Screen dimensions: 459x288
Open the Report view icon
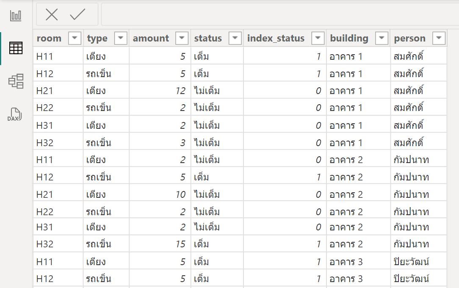pyautogui.click(x=16, y=16)
